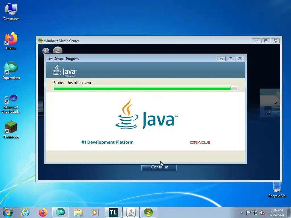Click the Media Center back arrow

click(46, 51)
